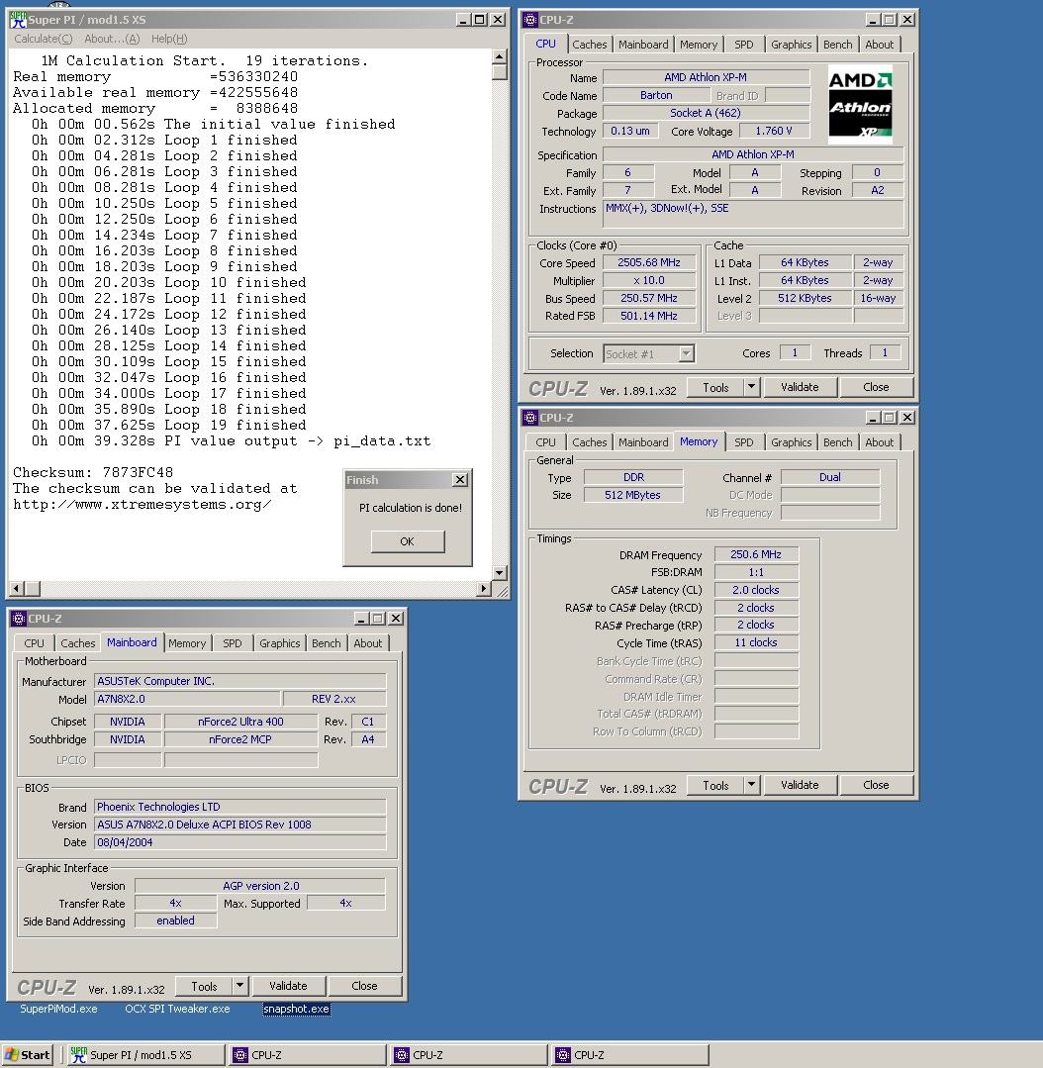
Task: Open Graphics tab in top CPU-Z window
Action: tap(791, 45)
